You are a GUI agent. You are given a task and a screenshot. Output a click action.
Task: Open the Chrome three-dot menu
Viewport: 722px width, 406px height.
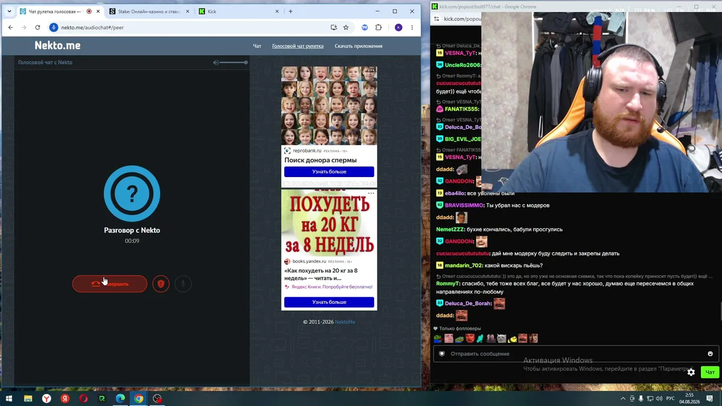tap(412, 27)
